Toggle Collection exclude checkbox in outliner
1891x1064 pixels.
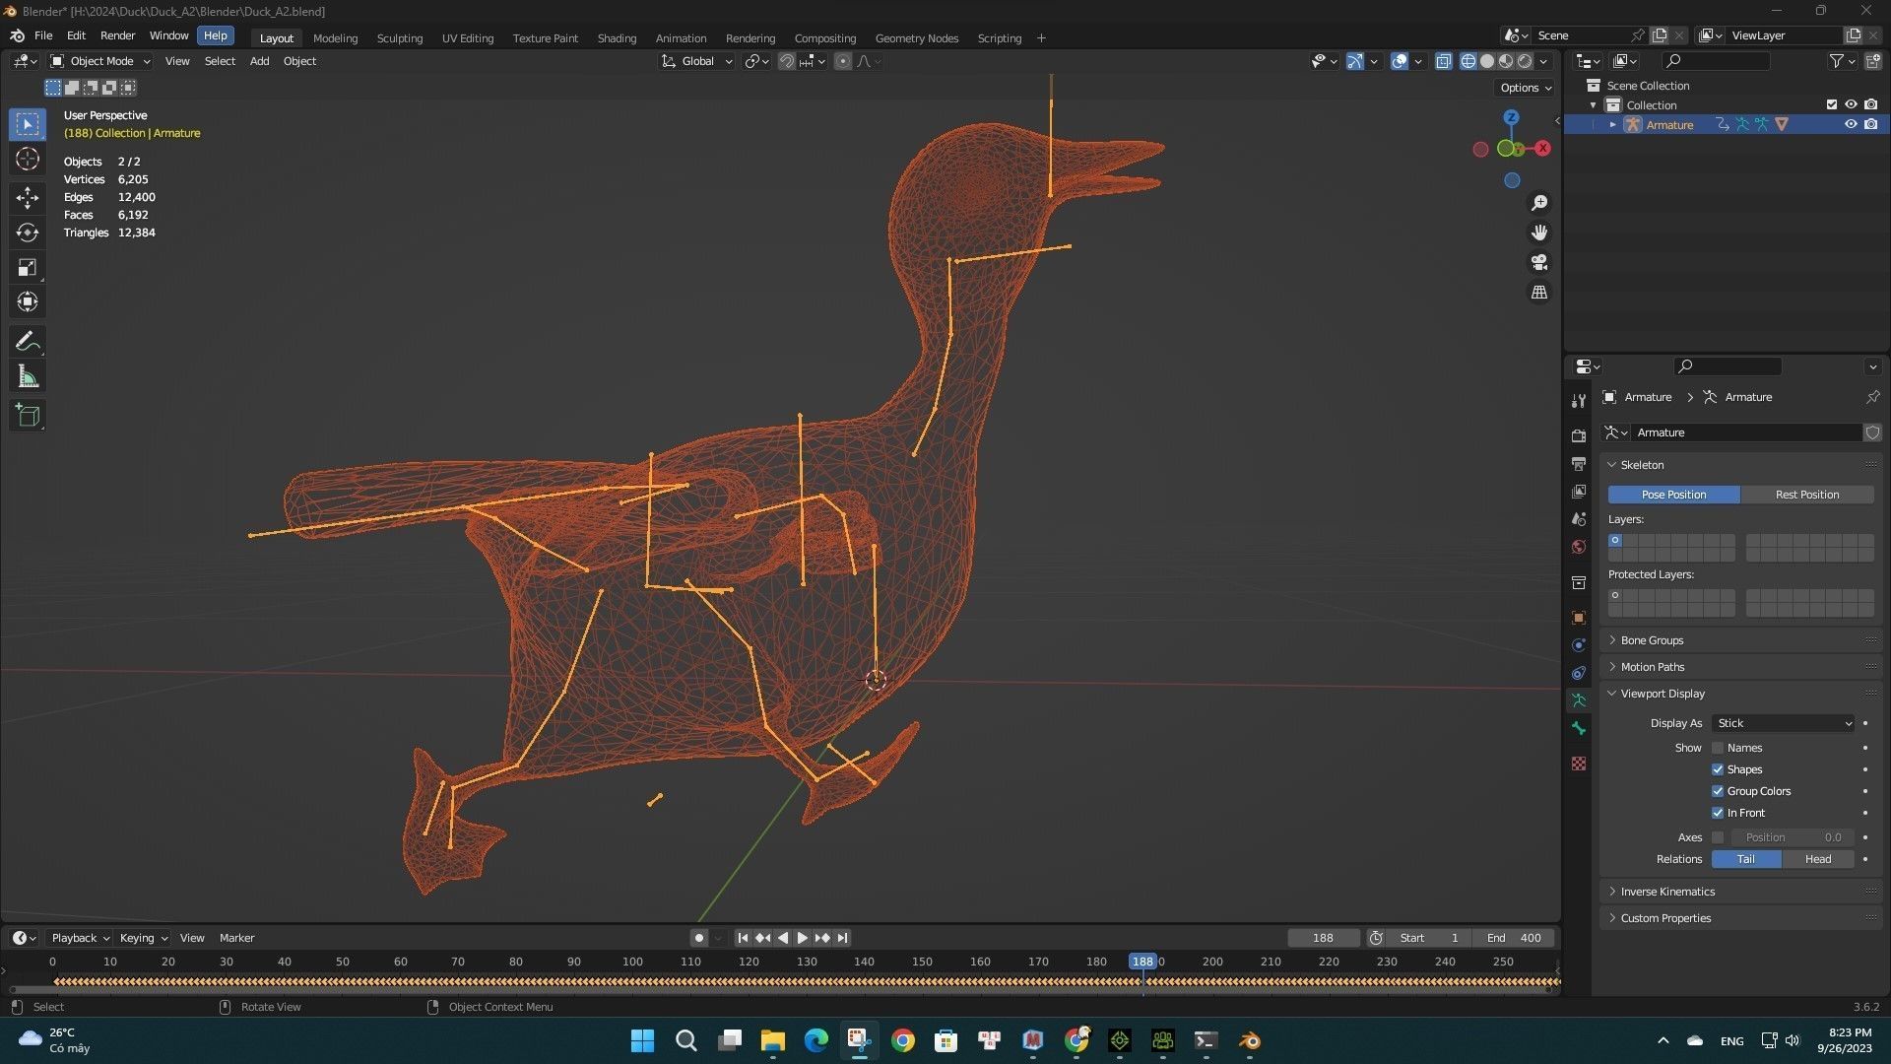click(1831, 104)
